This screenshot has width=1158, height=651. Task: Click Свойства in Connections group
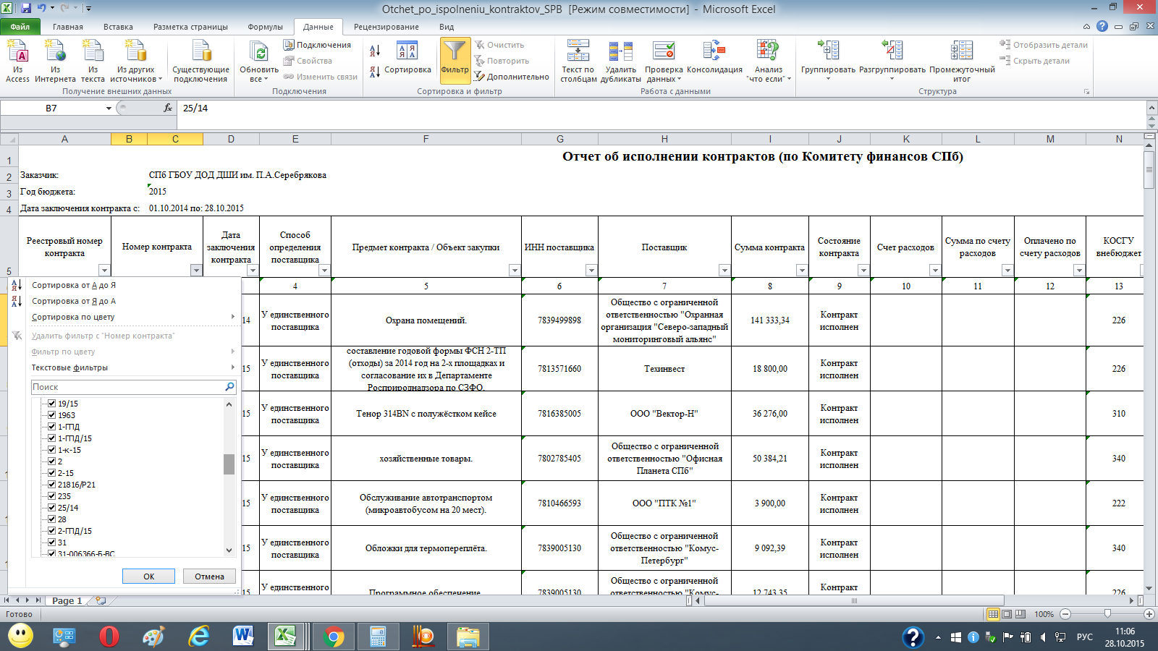pos(308,61)
